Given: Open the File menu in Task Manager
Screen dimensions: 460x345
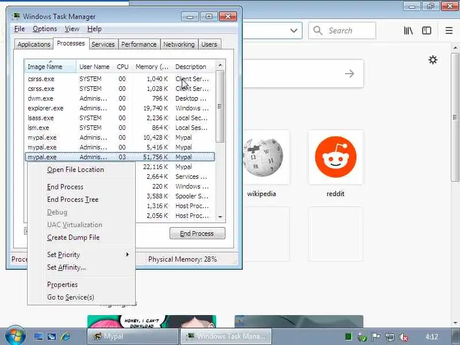Looking at the screenshot, I should click(20, 29).
